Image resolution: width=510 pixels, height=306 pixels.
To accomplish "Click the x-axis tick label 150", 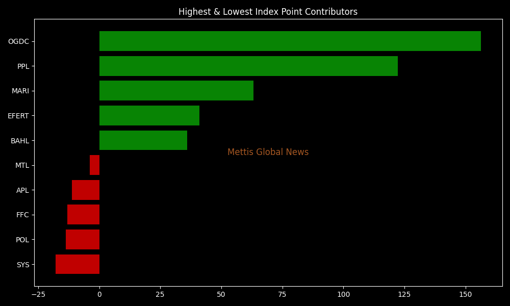I will pos(466,294).
